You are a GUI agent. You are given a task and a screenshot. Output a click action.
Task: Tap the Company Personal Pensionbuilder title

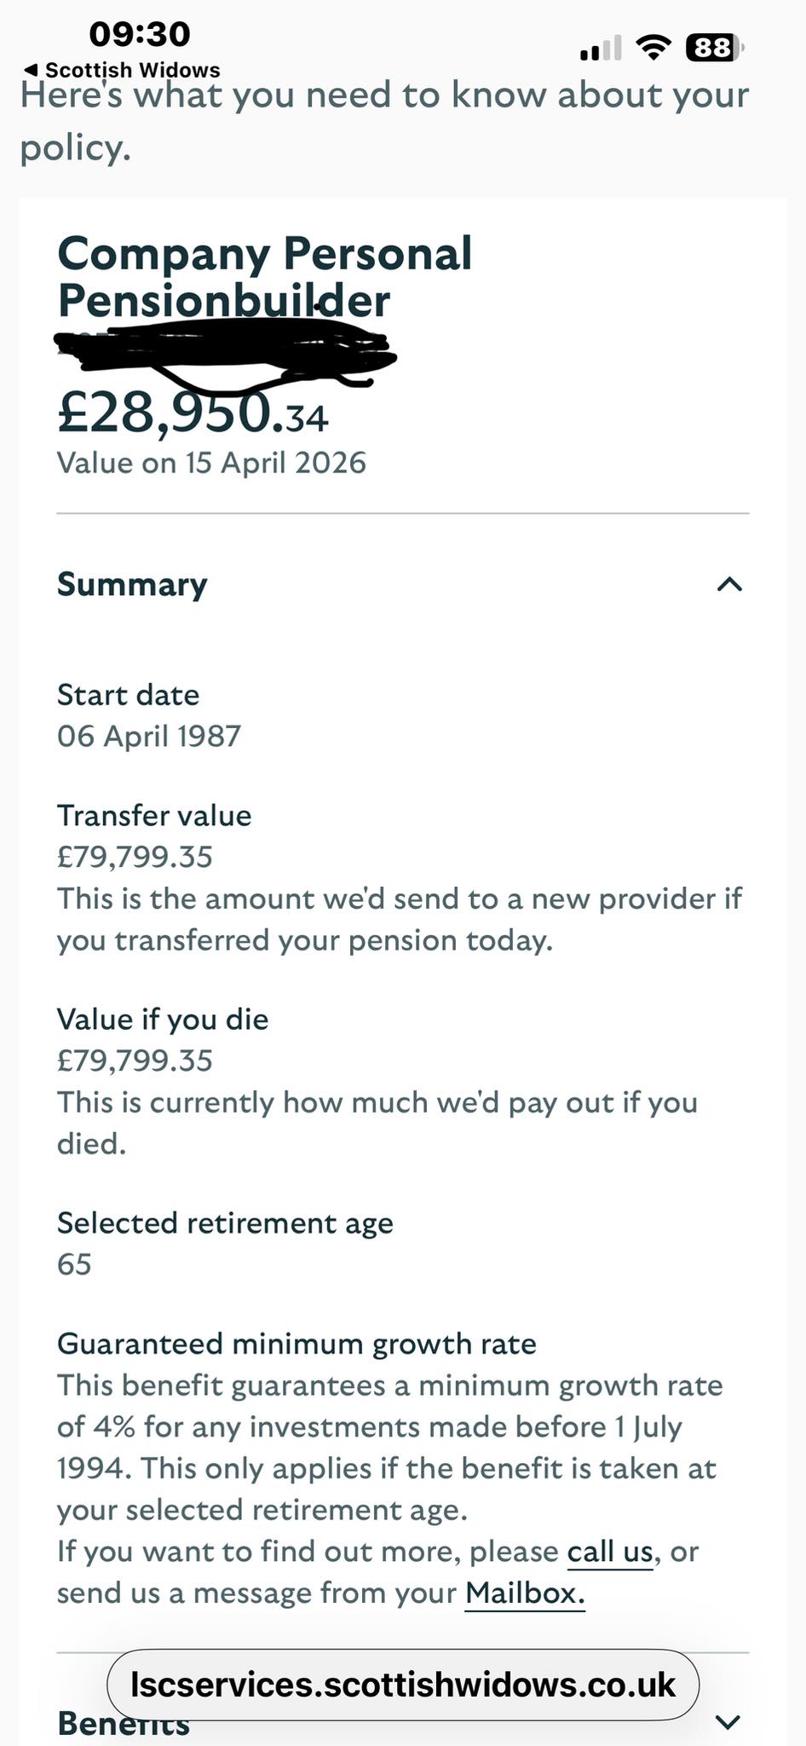[x=264, y=277]
